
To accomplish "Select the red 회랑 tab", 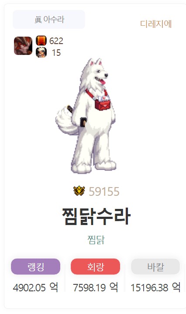I will coord(96,266).
